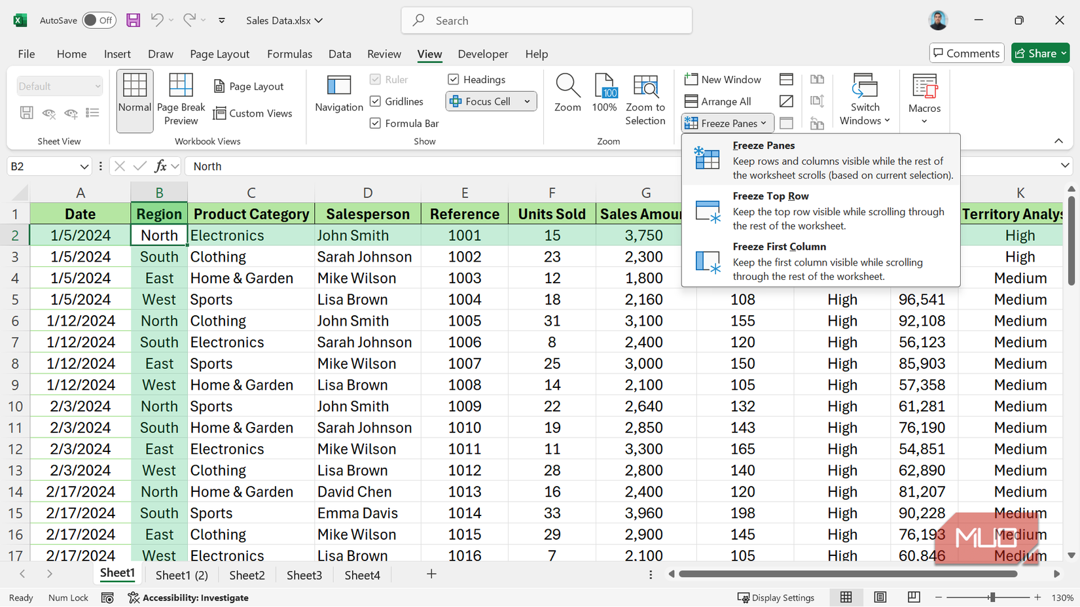Screen dimensions: 1080x607
Task: Uncheck the Headings checkbox
Action: [453, 79]
